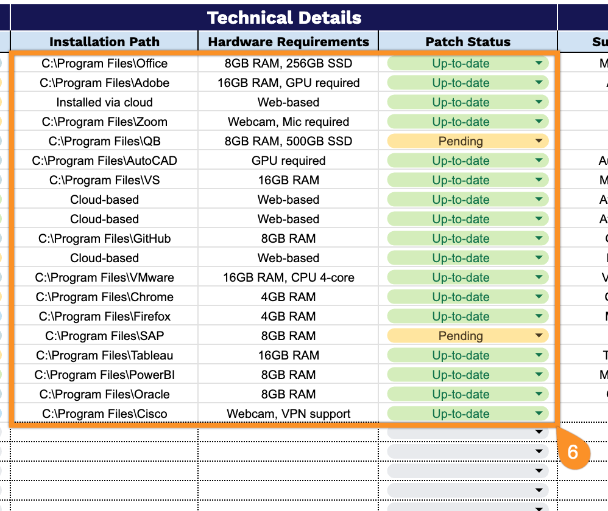Viewport: 608px width, 511px height.
Task: Open the Pending dropdown in SAP row
Action: click(x=538, y=336)
